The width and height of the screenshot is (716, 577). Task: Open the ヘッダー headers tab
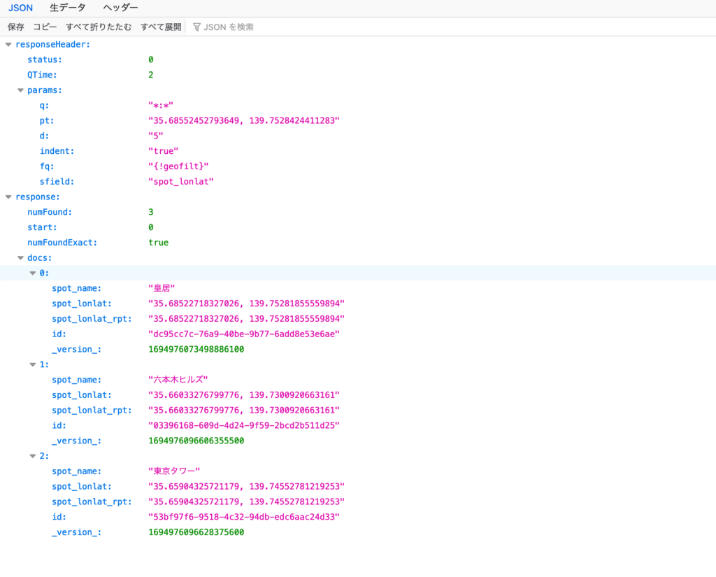pos(120,8)
